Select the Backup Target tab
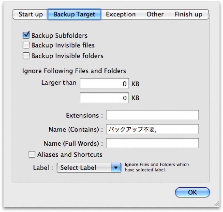Viewport: 223px width, 212px height. click(x=74, y=14)
